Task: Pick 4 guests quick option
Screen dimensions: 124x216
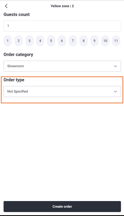Action: [x=40, y=41]
